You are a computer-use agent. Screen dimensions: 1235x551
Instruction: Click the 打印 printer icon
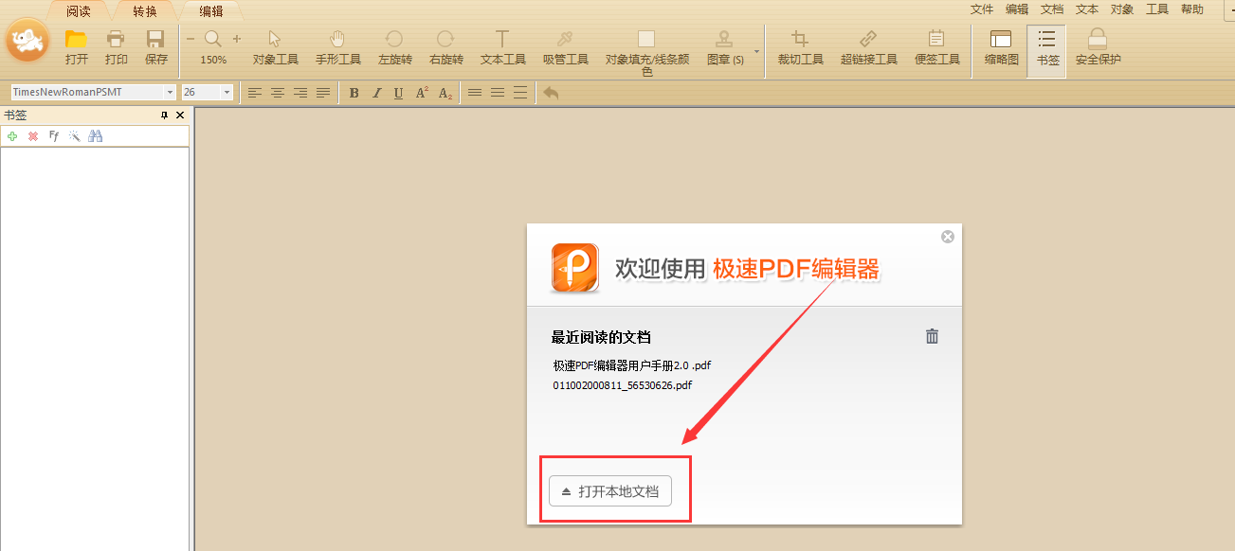(x=116, y=39)
